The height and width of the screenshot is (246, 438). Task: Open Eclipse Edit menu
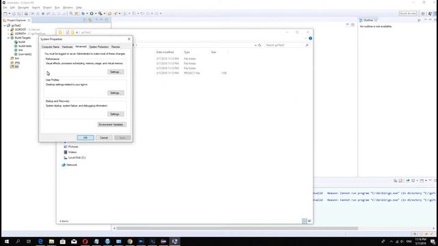(x=12, y=8)
